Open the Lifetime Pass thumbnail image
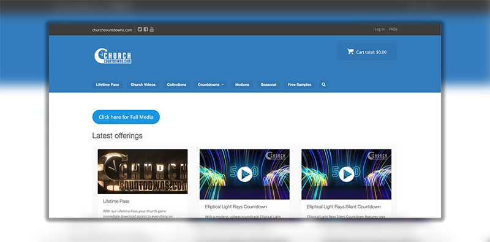Viewport: 490px width, 242px height. click(x=143, y=172)
